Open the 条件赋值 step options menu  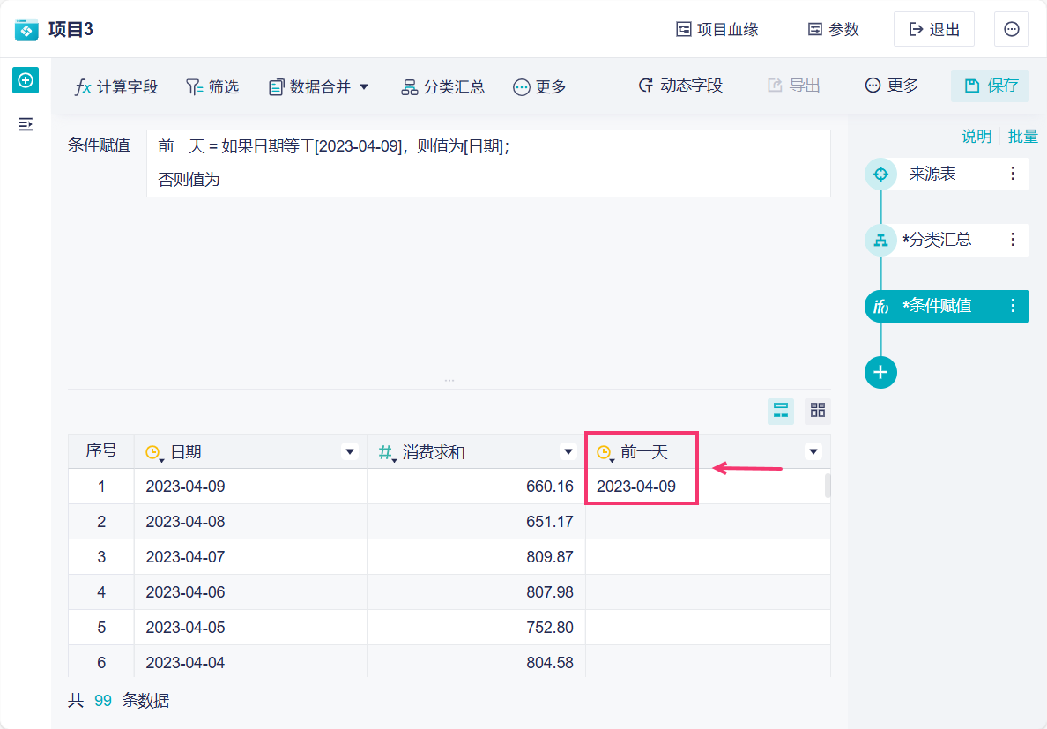point(1013,306)
